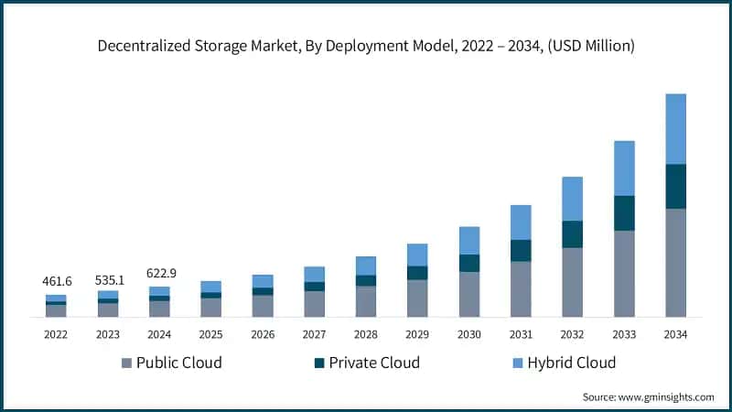Click the value label 622.9
Viewport: 732px width, 412px height.
click(161, 273)
